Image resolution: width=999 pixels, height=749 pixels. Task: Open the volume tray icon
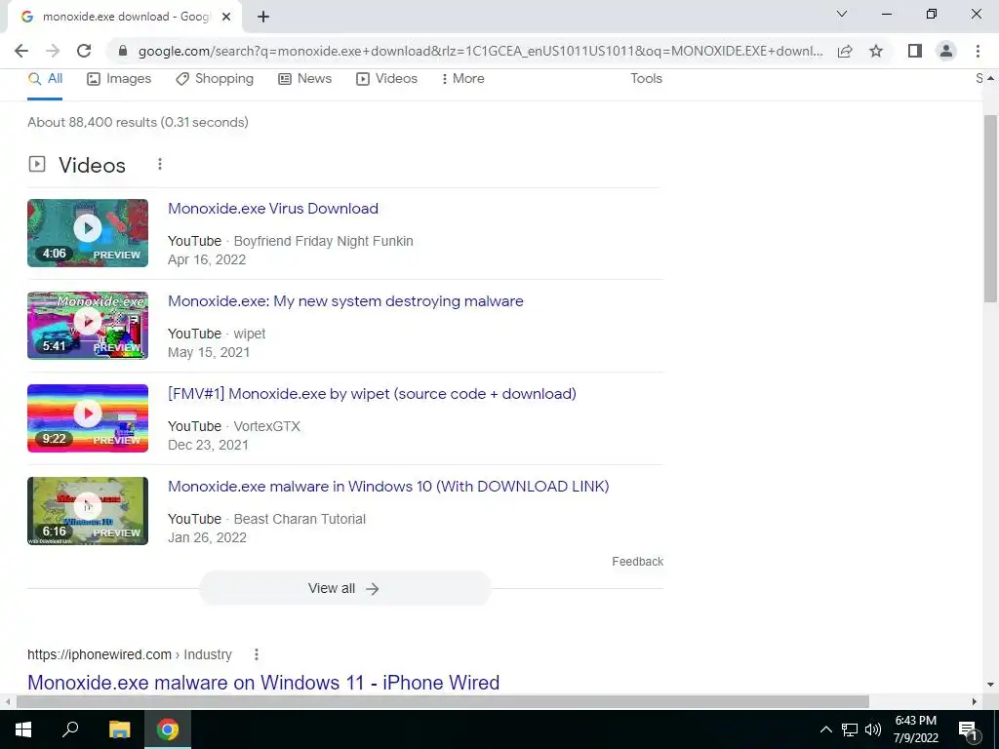(873, 729)
